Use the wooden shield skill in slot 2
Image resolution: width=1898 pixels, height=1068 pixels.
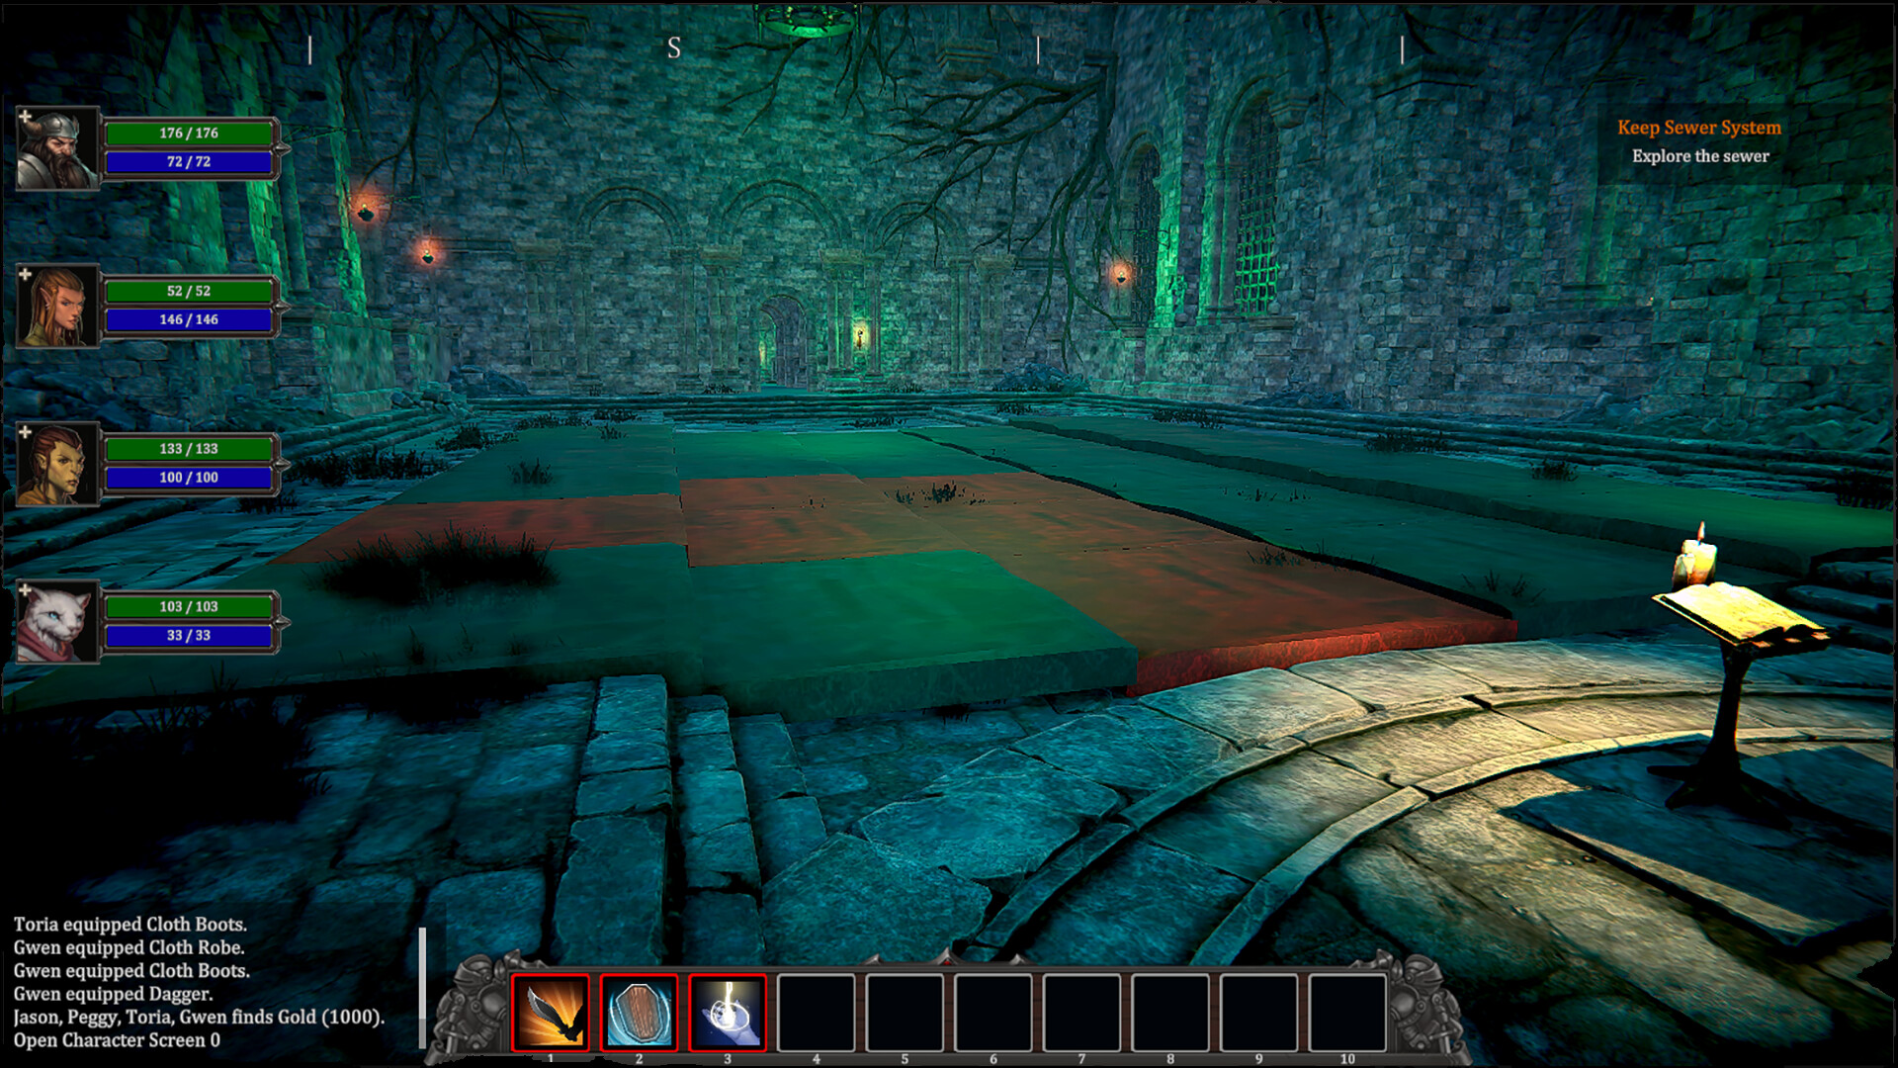point(639,1012)
